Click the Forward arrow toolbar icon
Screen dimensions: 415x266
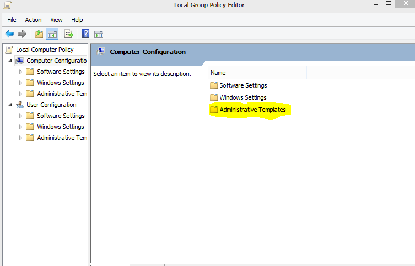pyautogui.click(x=21, y=34)
